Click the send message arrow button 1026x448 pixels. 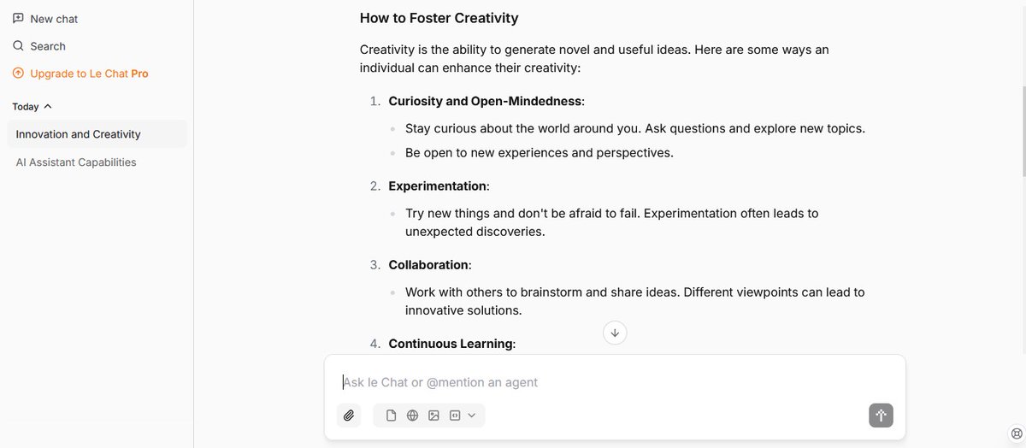[882, 416]
